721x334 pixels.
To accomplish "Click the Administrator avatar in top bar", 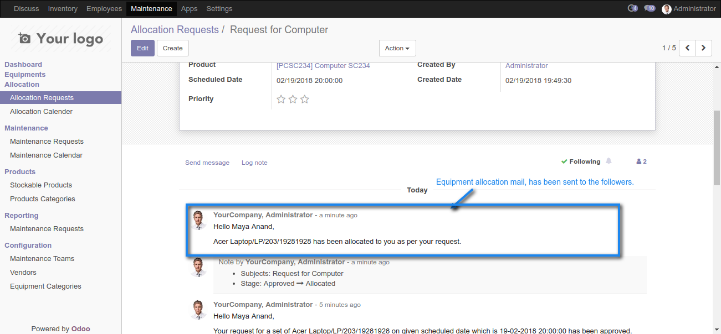I will point(666,9).
